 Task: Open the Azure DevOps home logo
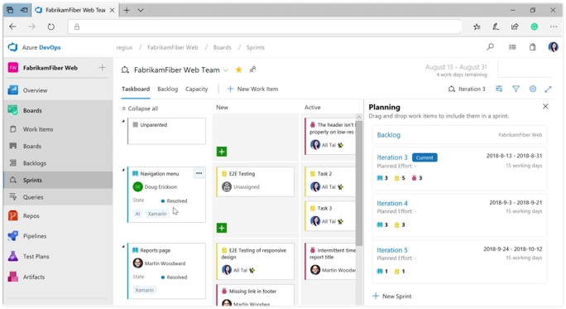coord(13,47)
